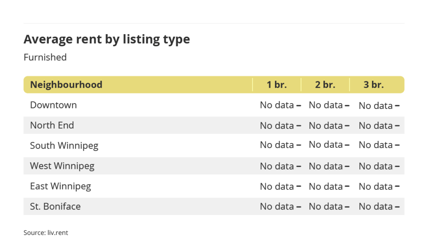Select the 3 br. column header
Viewport: 428px width, 252px height.
click(x=374, y=85)
